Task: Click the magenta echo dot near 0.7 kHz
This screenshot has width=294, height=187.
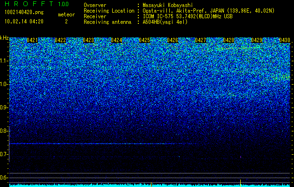Action: [x=241, y=157]
